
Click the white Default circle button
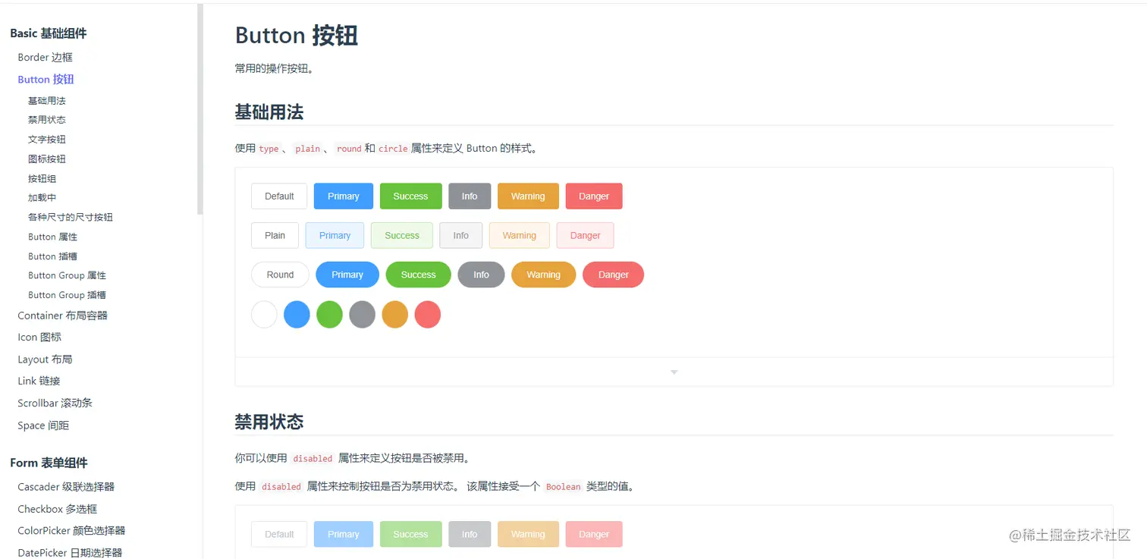(x=264, y=314)
